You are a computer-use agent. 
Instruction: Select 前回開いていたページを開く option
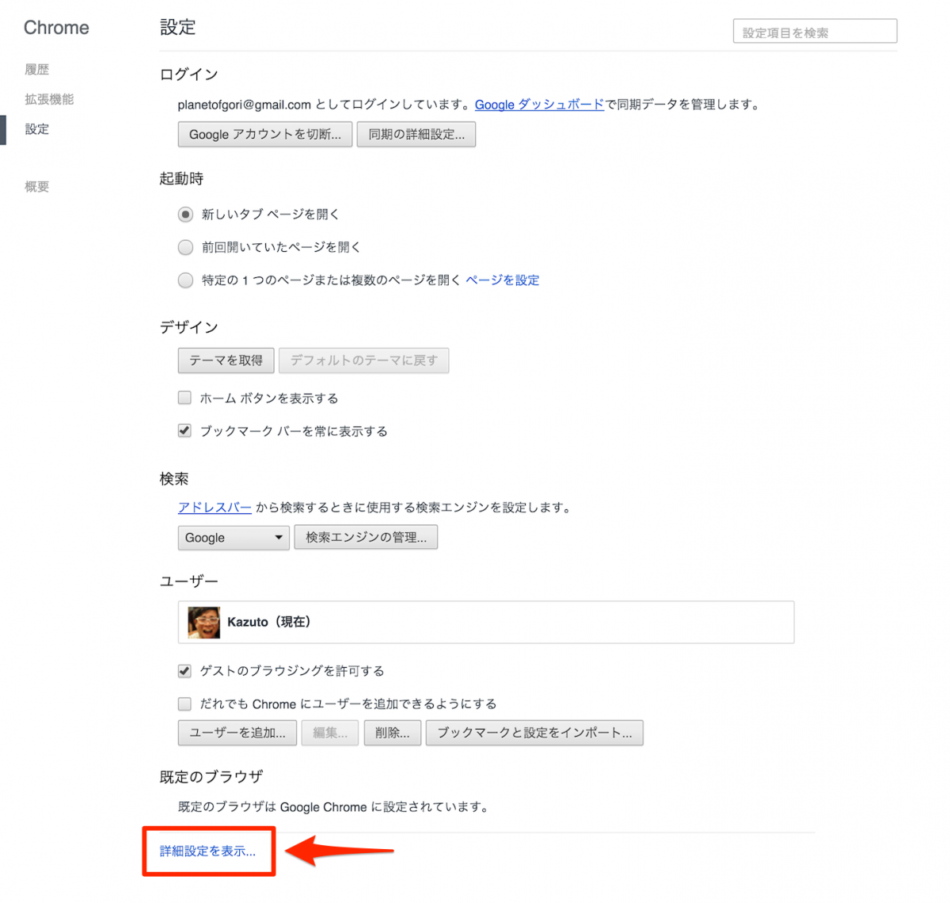(184, 247)
